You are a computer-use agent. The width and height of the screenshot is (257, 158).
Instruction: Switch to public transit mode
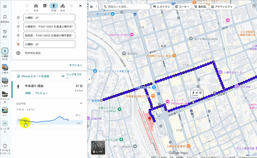coord(45,6)
